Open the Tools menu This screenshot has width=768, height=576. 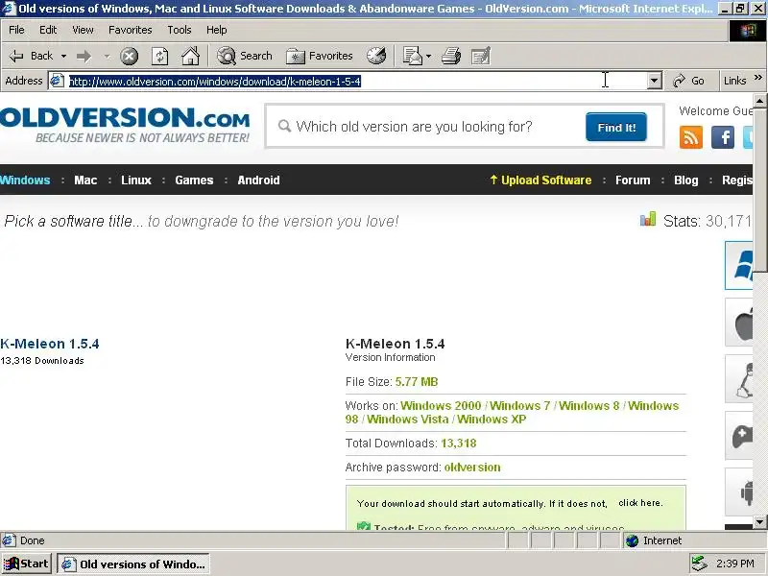click(x=180, y=30)
